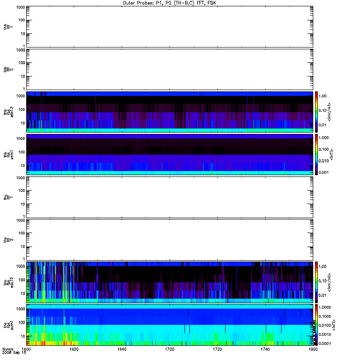Click the thb fbk scm1 spectrogram panel
This screenshot has height=362, width=339.
pyautogui.click(x=170, y=154)
